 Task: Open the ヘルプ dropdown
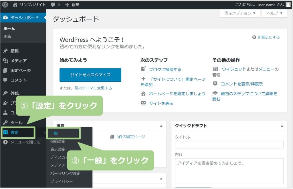point(274,13)
